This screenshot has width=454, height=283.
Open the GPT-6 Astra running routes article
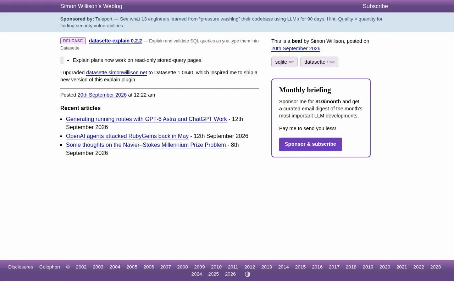[x=146, y=119]
